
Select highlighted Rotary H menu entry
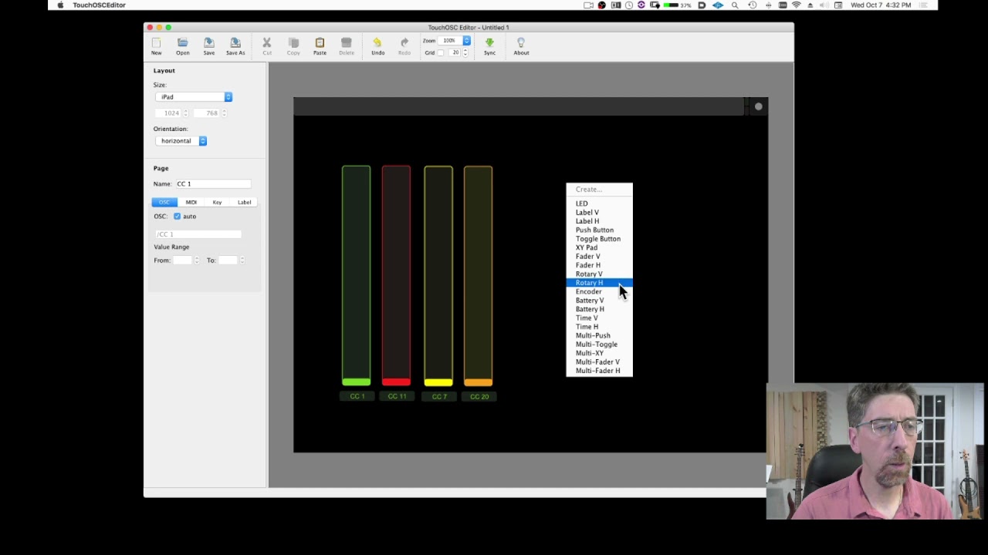[599, 283]
